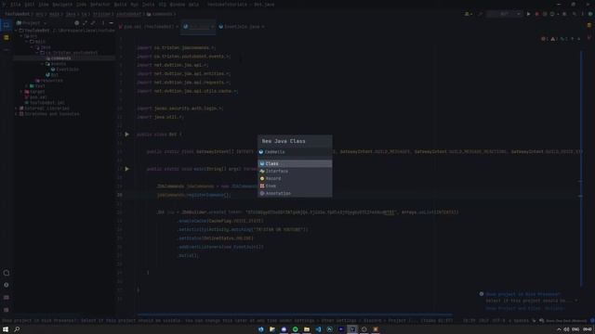This screenshot has width=595, height=334.
Task: Select YouTubeBot.iml in project tree
Action: click(x=45, y=103)
